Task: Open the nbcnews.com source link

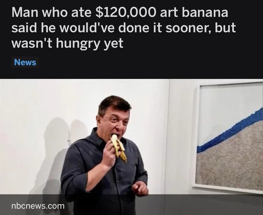Action: click(x=38, y=206)
